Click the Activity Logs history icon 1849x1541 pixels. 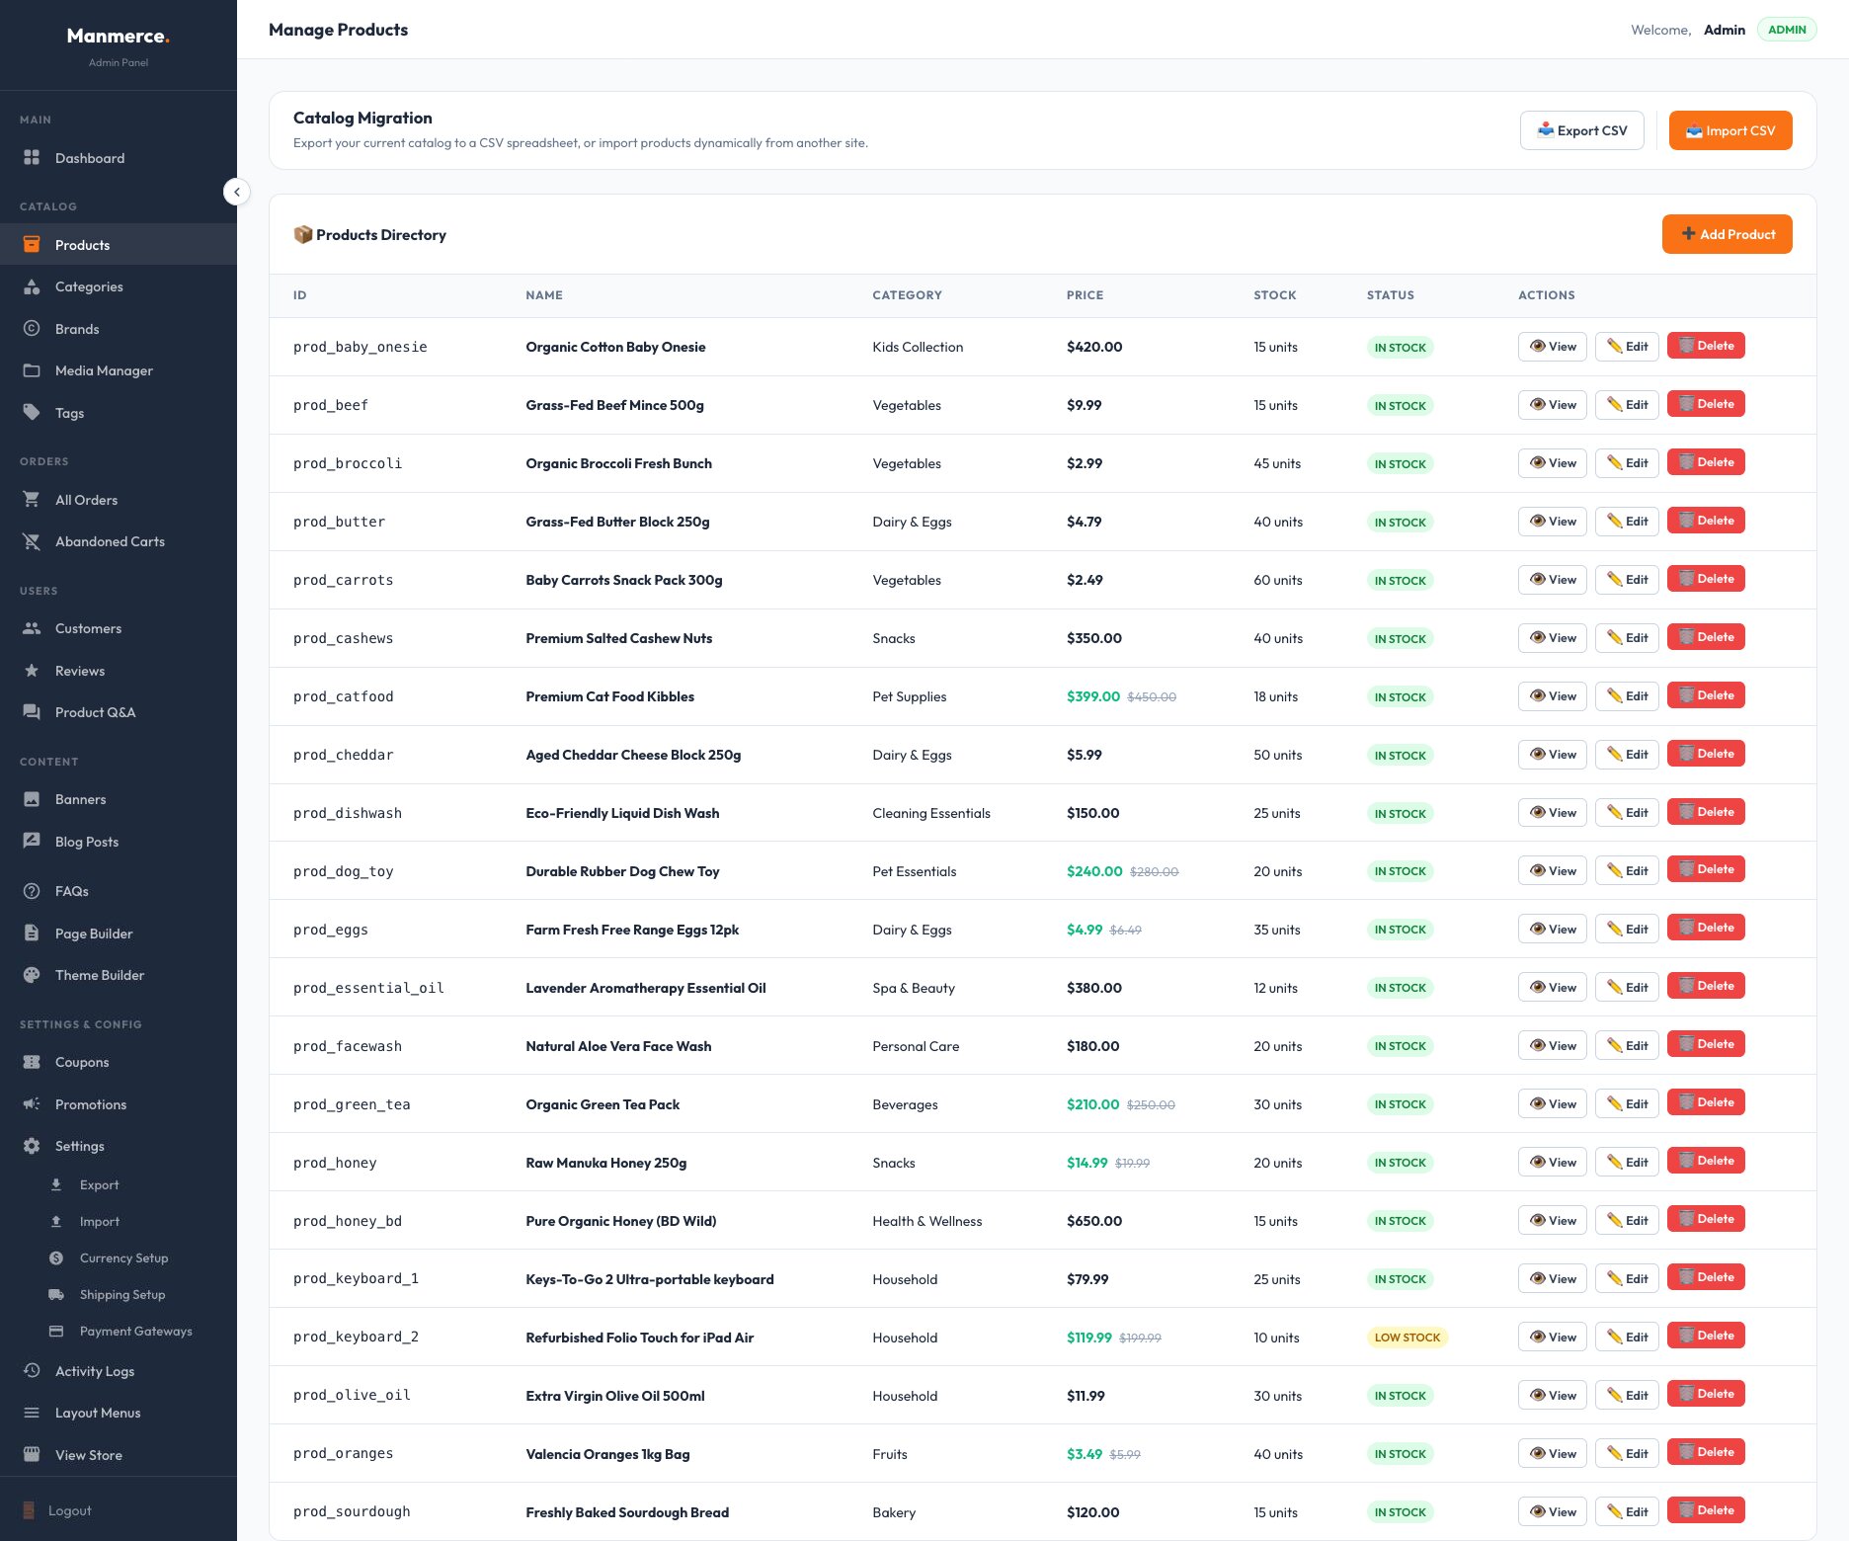32,1371
